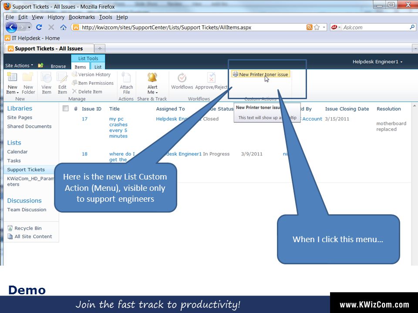Switch to the Items ribbon tab
Image resolution: width=418 pixels, height=313 pixels.
point(80,67)
